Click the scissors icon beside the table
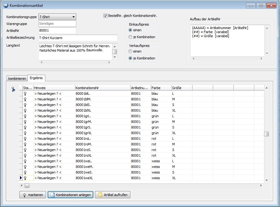The height and width of the screenshot is (207, 280). 13,89
